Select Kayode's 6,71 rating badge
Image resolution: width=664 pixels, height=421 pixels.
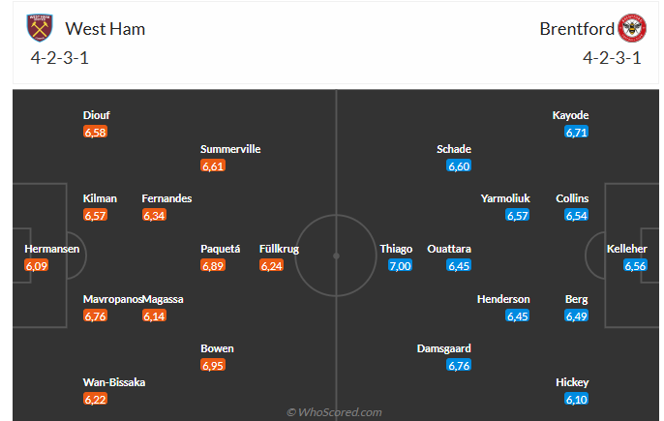[x=576, y=132]
